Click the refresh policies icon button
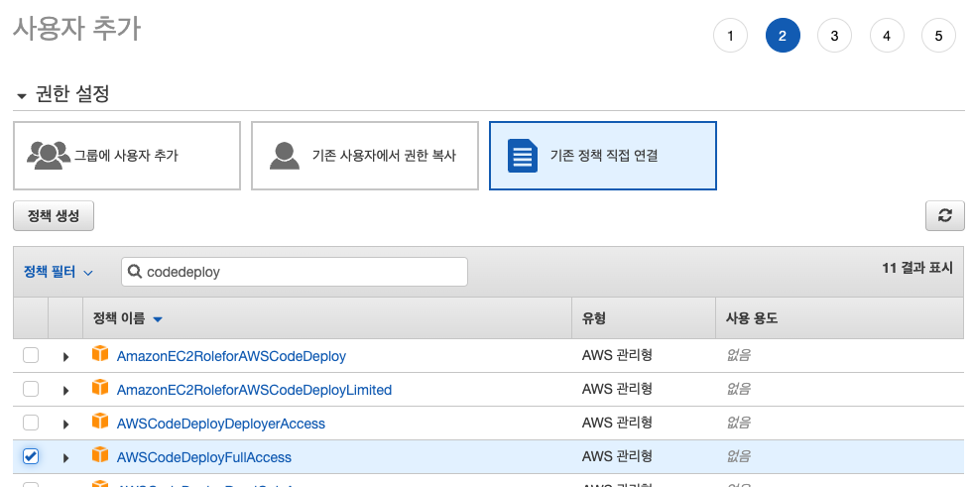The width and height of the screenshot is (972, 487). pos(944,215)
